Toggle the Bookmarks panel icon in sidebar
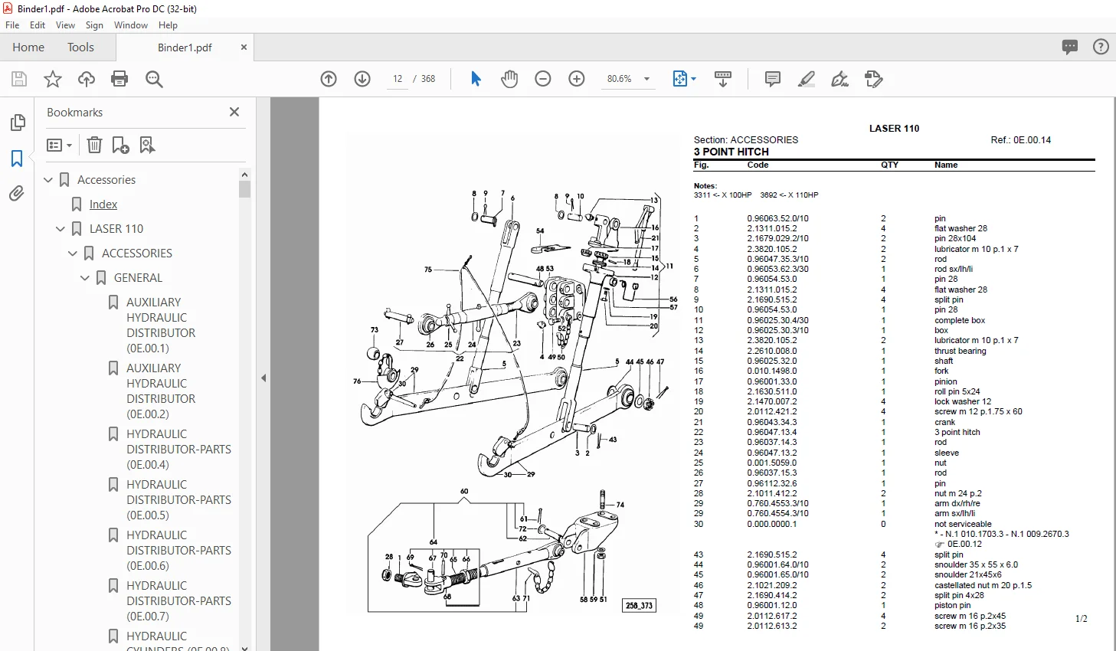Viewport: 1116px width, 651px height. click(17, 159)
